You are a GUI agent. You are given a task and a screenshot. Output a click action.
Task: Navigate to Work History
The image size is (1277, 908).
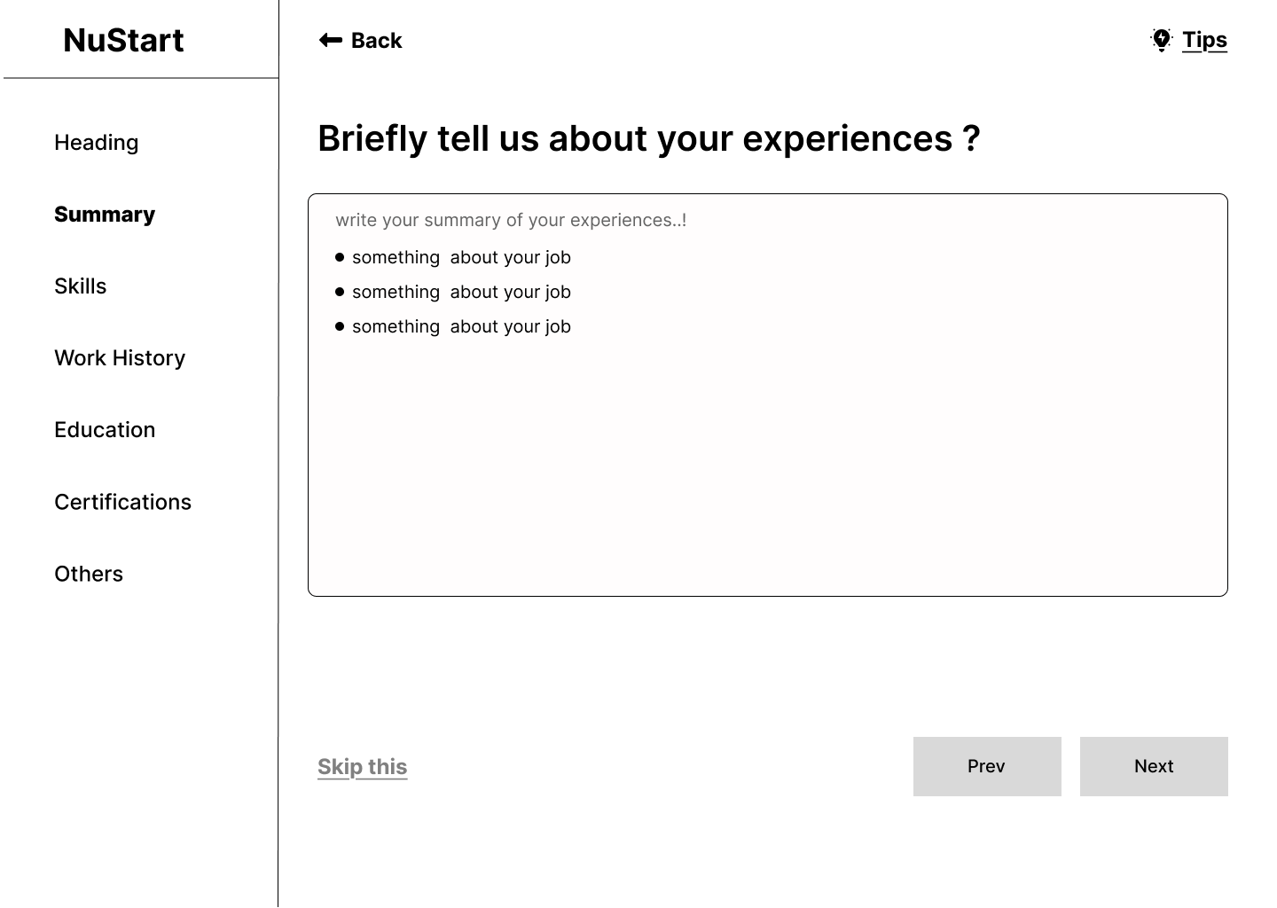[x=120, y=358]
